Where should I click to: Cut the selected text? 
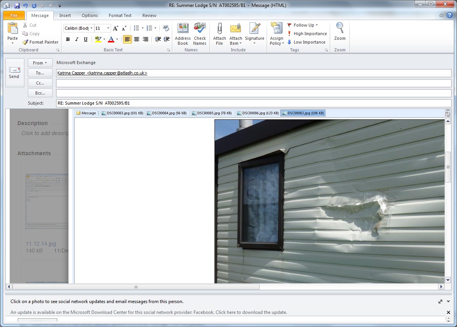pos(29,25)
